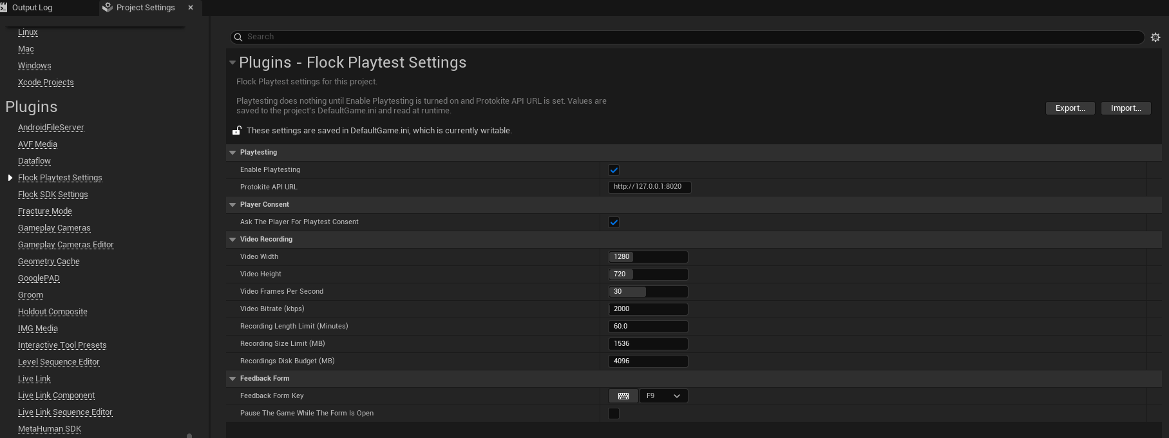Click Video Frames Per Second slider field
The height and width of the screenshot is (438, 1169).
tap(649, 292)
